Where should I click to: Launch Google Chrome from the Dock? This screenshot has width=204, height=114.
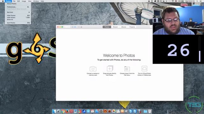(x=63, y=111)
